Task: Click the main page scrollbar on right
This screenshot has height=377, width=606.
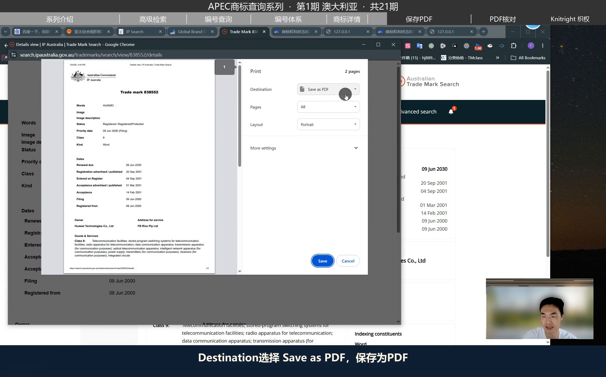Action: click(548, 164)
